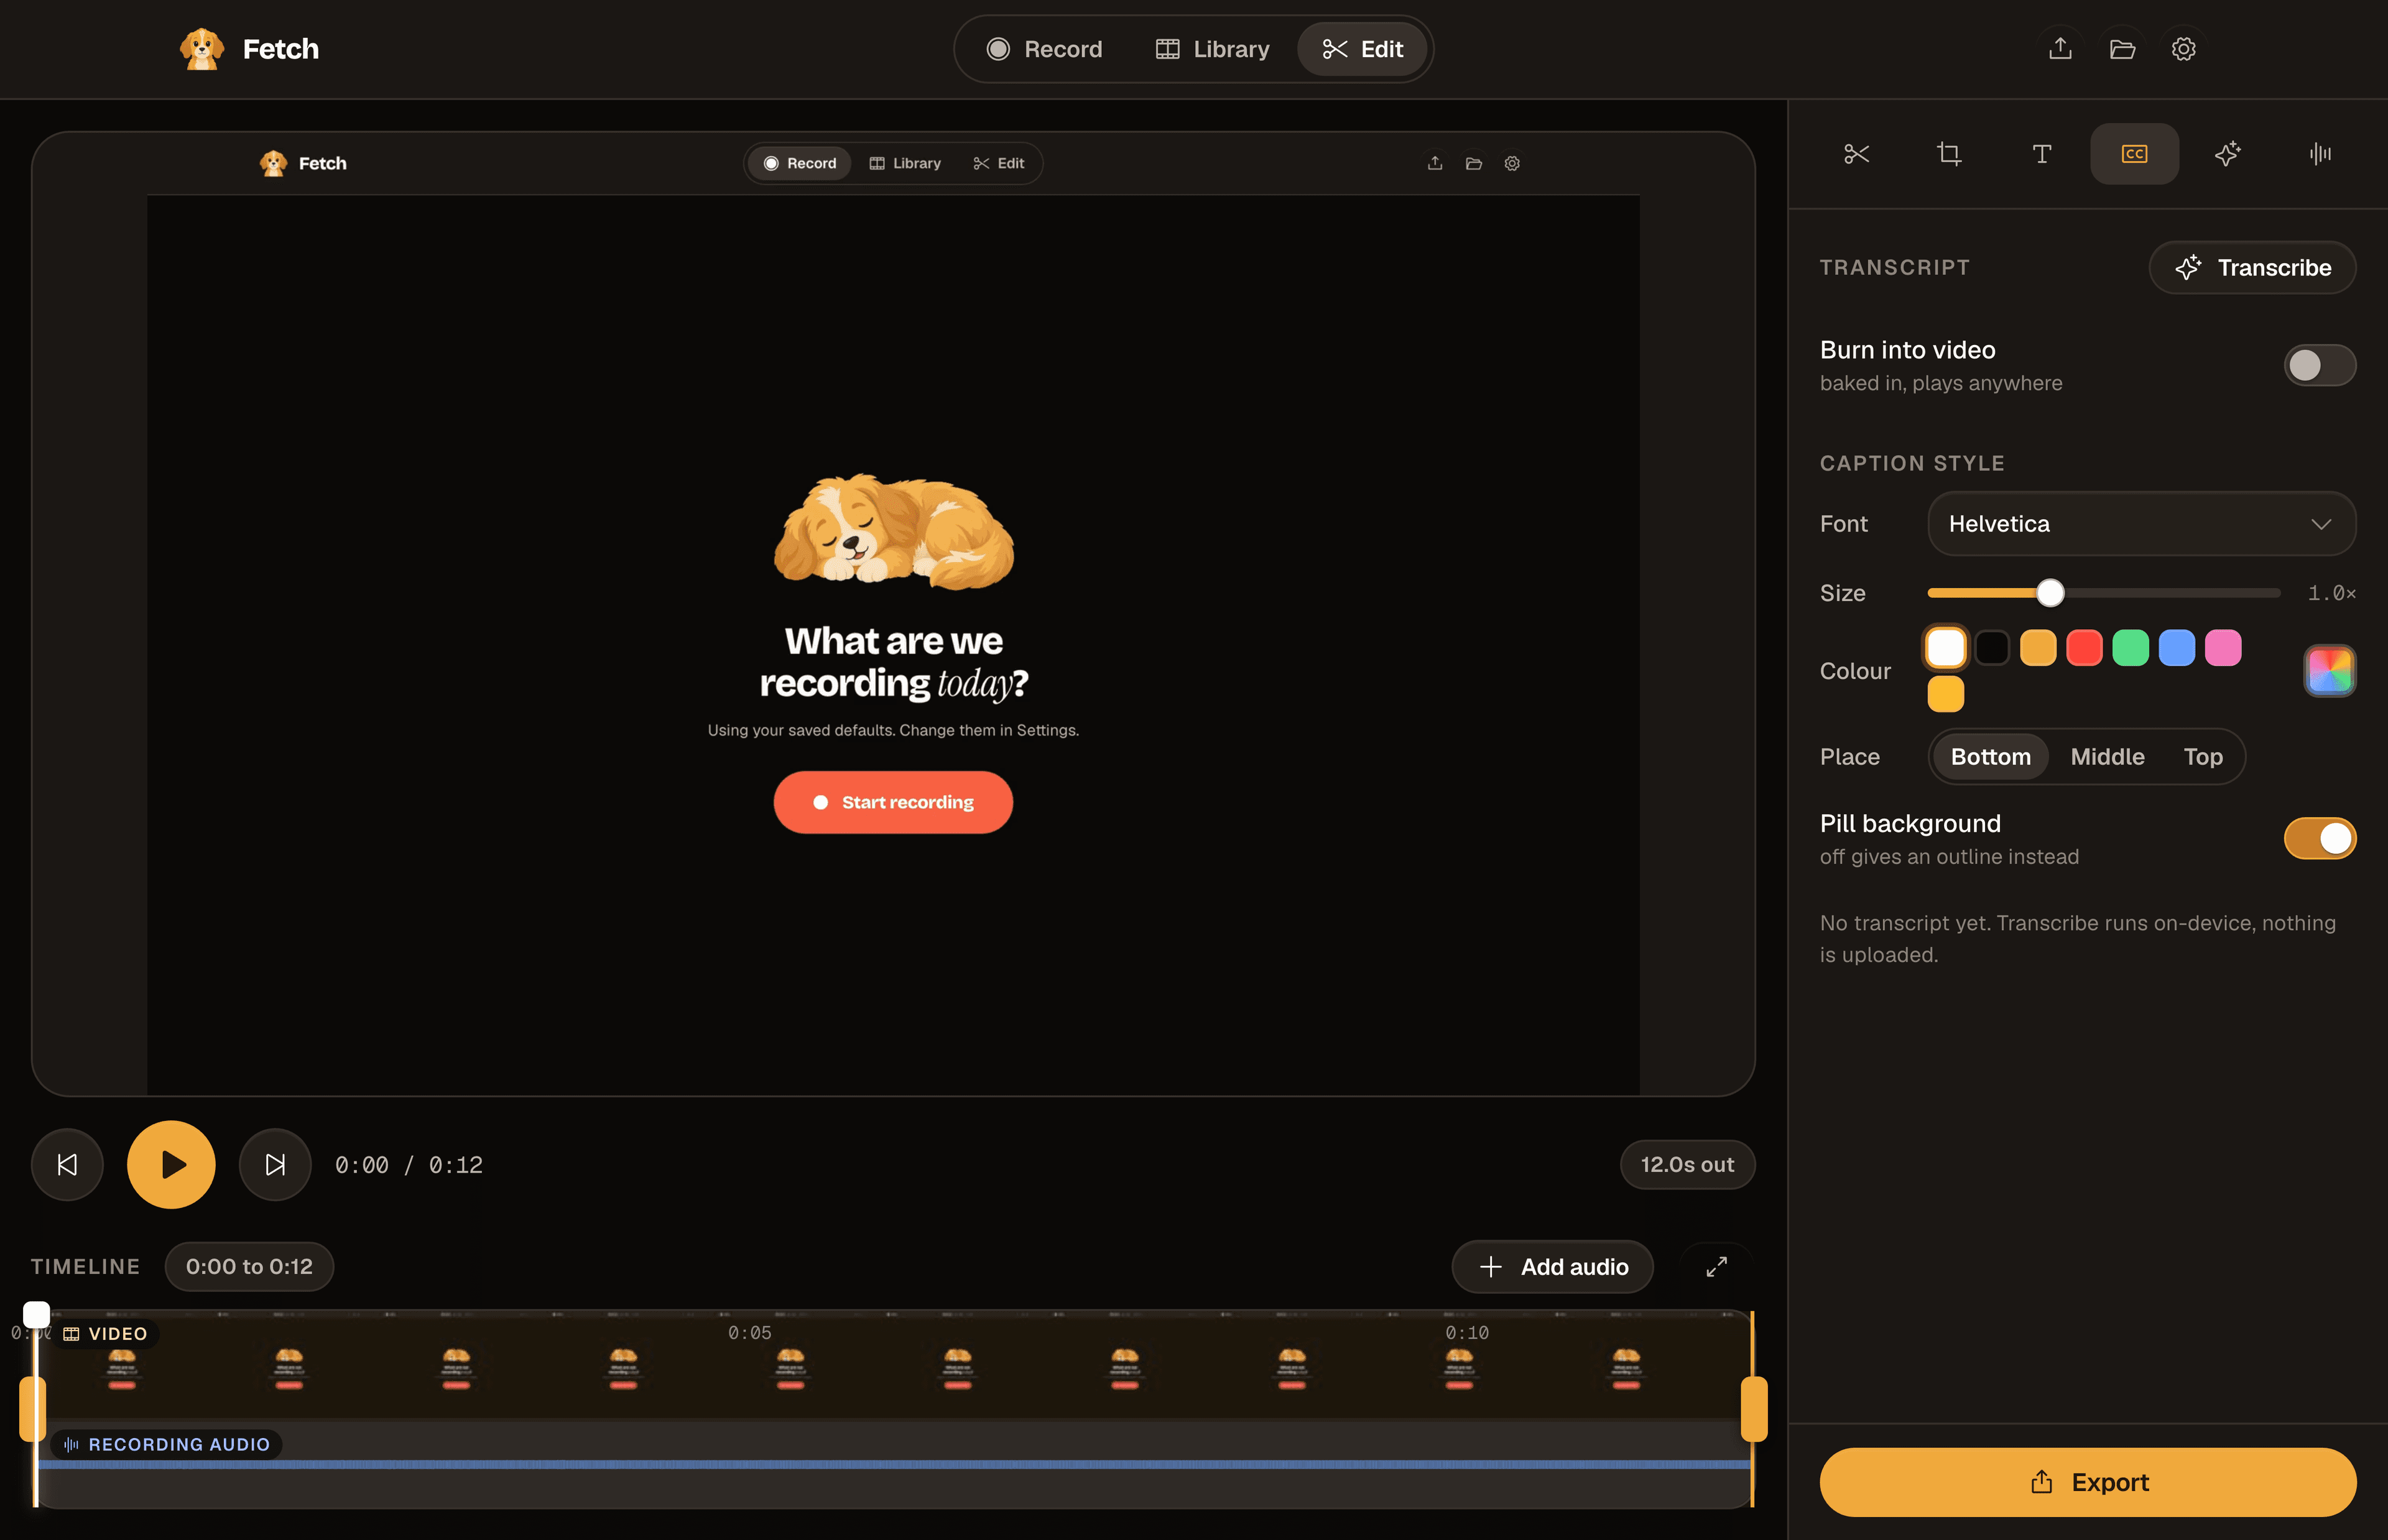Click the RECORDING AUDIO track label

(x=167, y=1445)
